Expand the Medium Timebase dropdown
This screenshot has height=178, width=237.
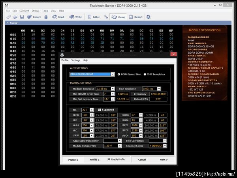click(113, 89)
